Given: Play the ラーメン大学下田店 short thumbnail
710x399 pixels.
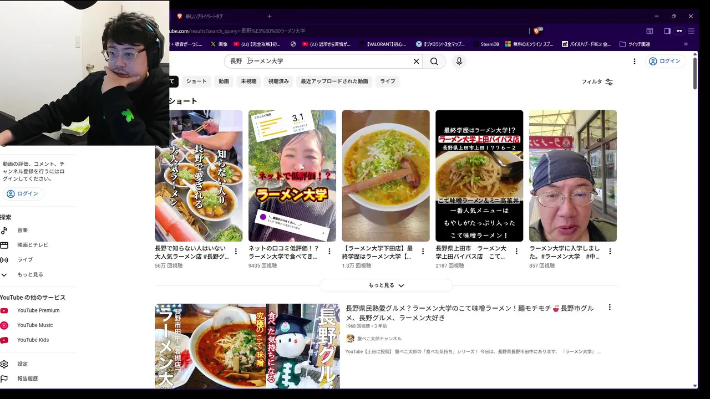Looking at the screenshot, I should [x=386, y=176].
